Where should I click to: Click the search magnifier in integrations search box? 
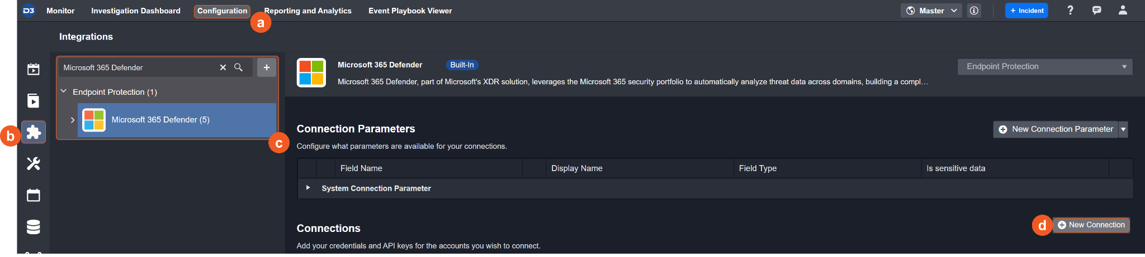(238, 67)
